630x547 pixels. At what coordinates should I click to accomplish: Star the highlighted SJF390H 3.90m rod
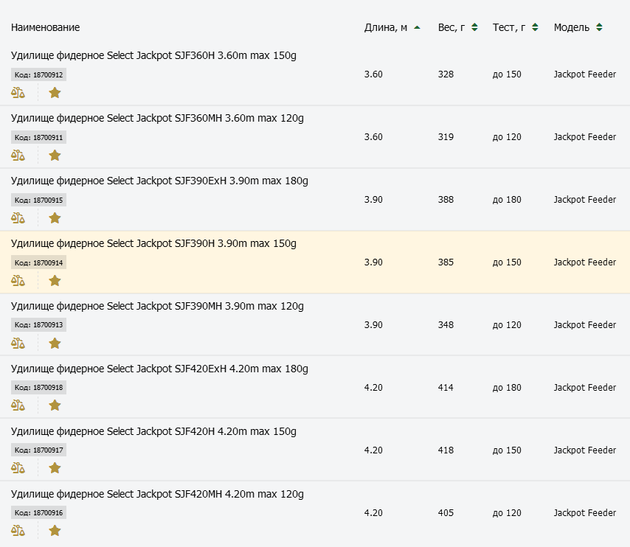[55, 281]
